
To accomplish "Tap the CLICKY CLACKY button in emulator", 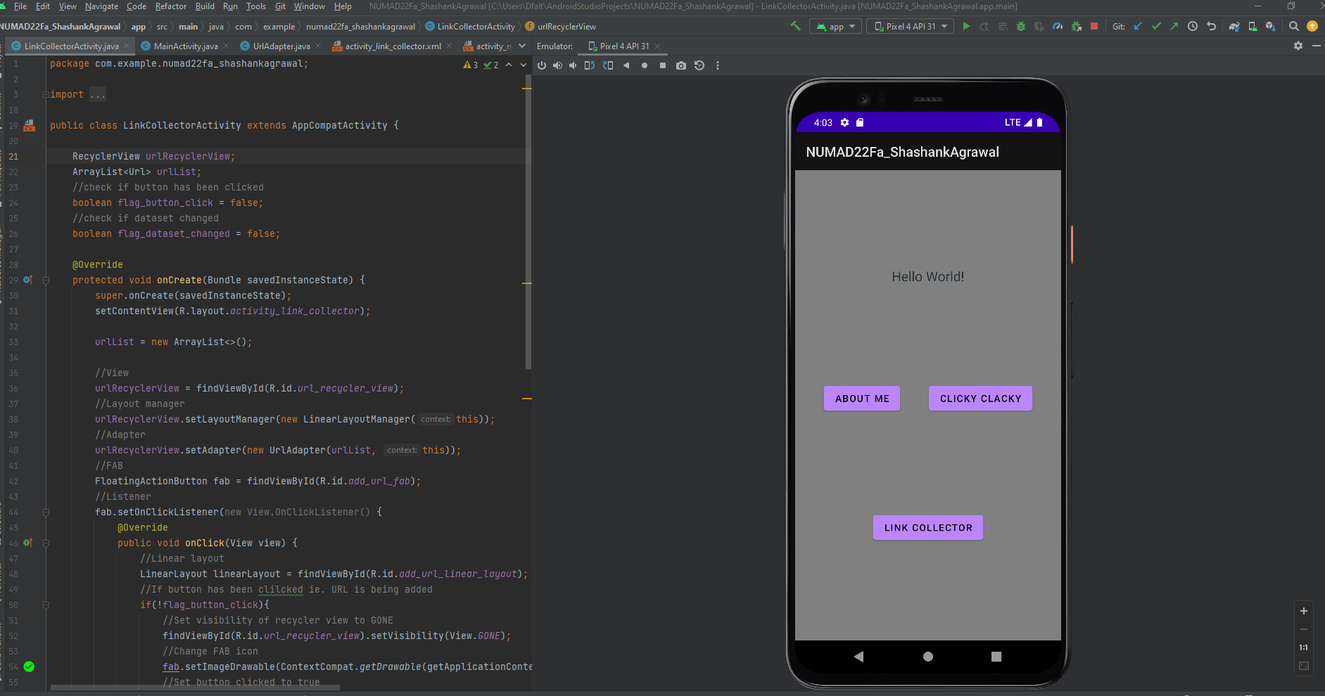I will (x=980, y=398).
